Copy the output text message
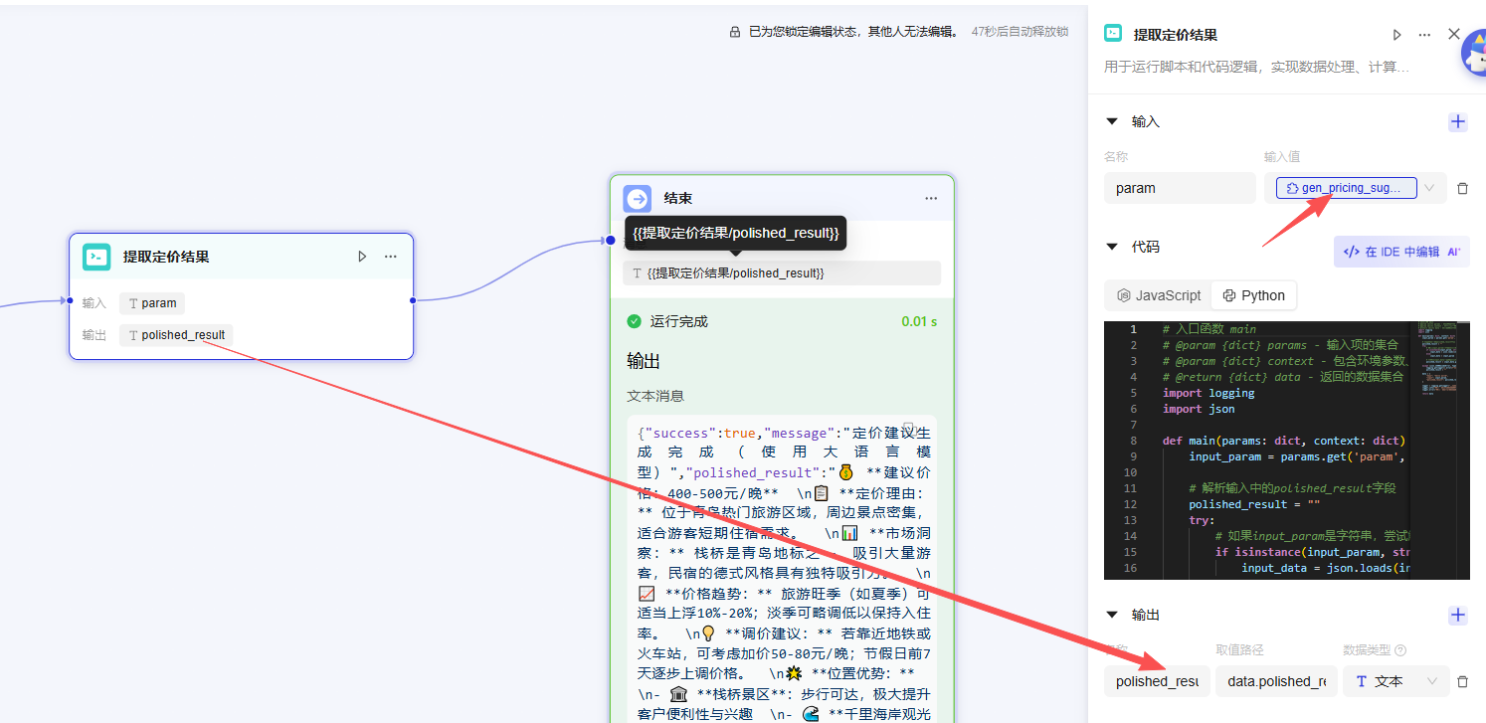 point(908,429)
